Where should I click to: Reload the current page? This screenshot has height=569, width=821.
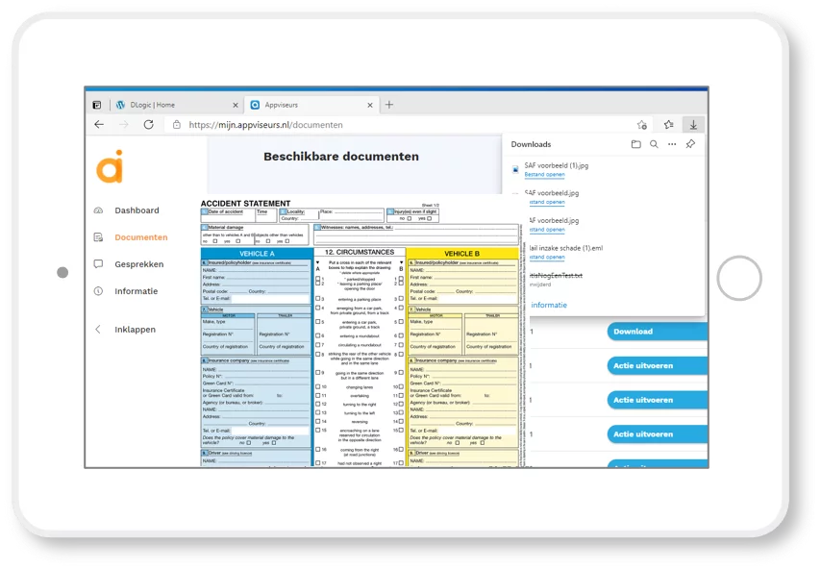(x=149, y=125)
